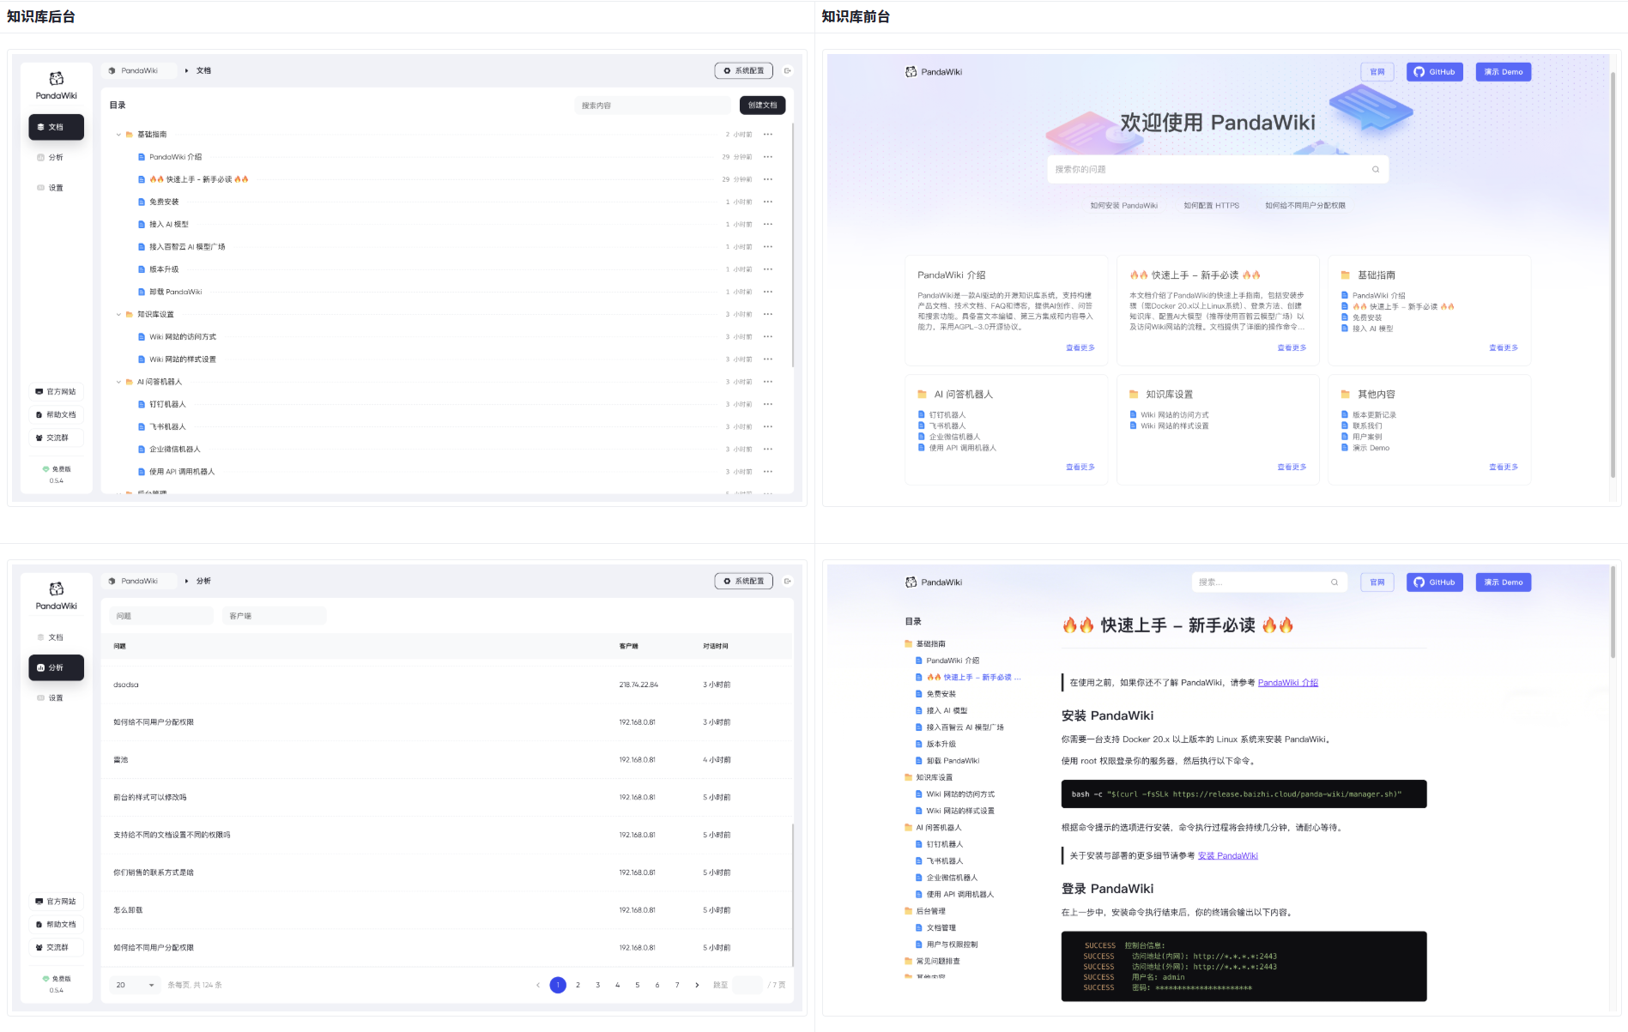Focus the 搜索内容 input in admin directory
The width and height of the screenshot is (1628, 1032).
pos(652,106)
